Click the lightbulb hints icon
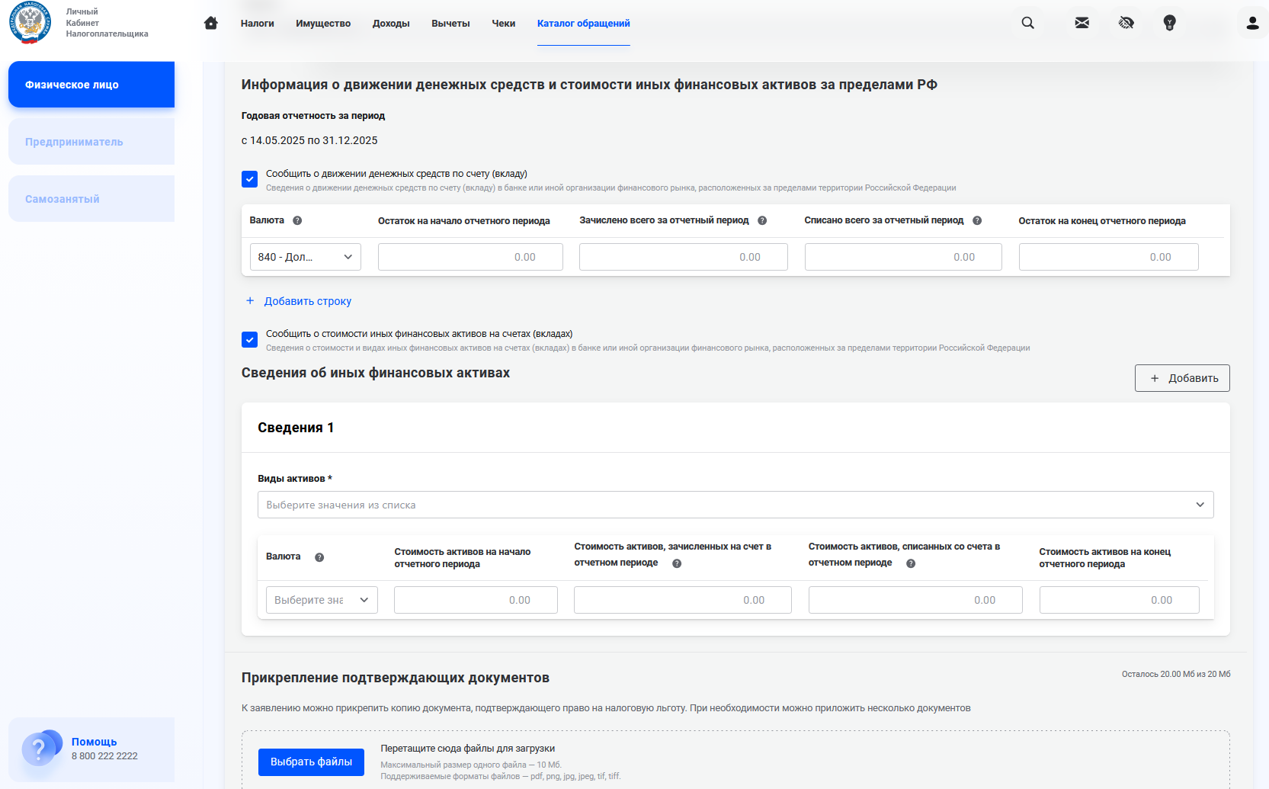The height and width of the screenshot is (789, 1269). coord(1169,23)
